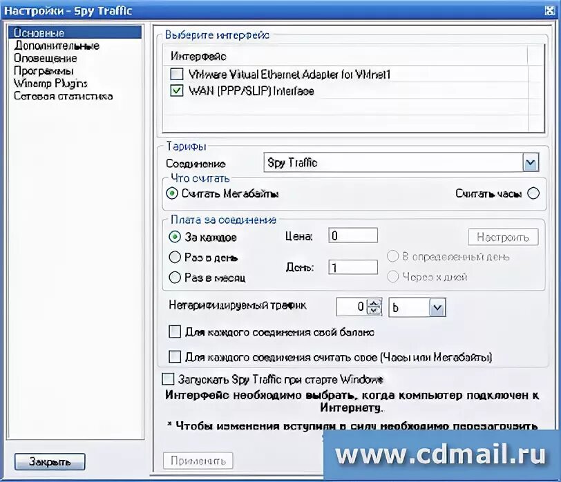
Task: Open the Программы settings category
Action: pos(44,71)
